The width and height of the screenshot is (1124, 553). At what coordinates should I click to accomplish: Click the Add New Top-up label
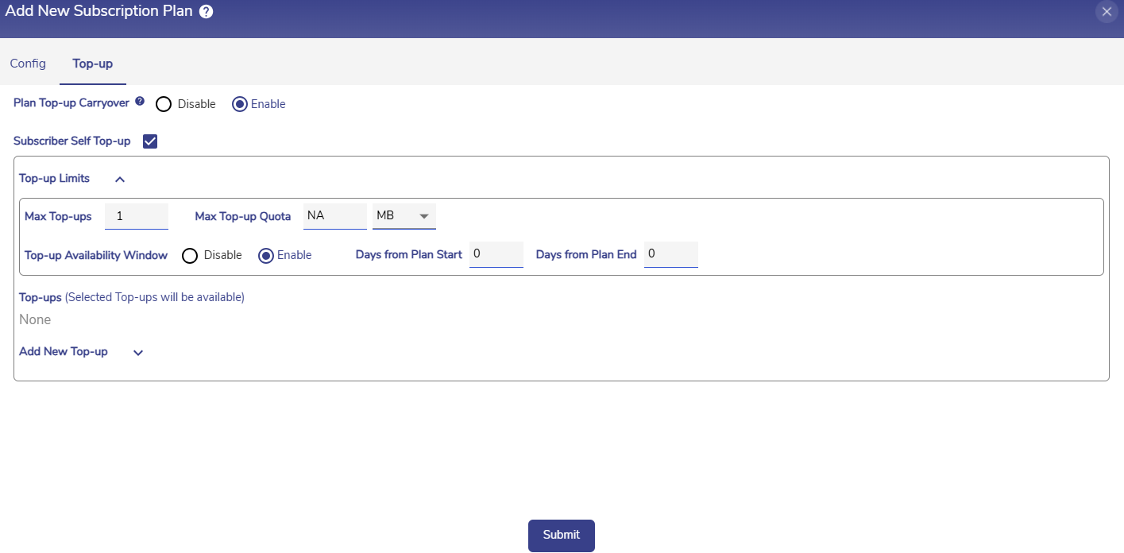click(x=64, y=351)
